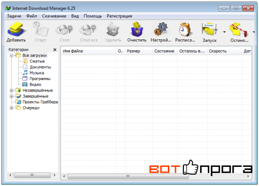Open the Регистрация menu
Screen dimensions: 259x186
pyautogui.click(x=119, y=16)
